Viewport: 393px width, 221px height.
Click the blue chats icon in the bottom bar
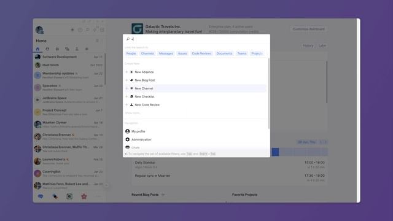click(x=41, y=196)
